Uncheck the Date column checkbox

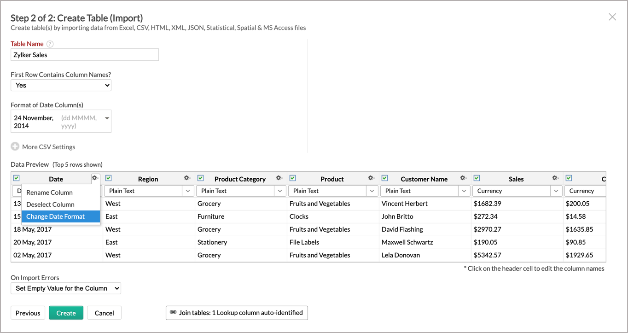[17, 178]
